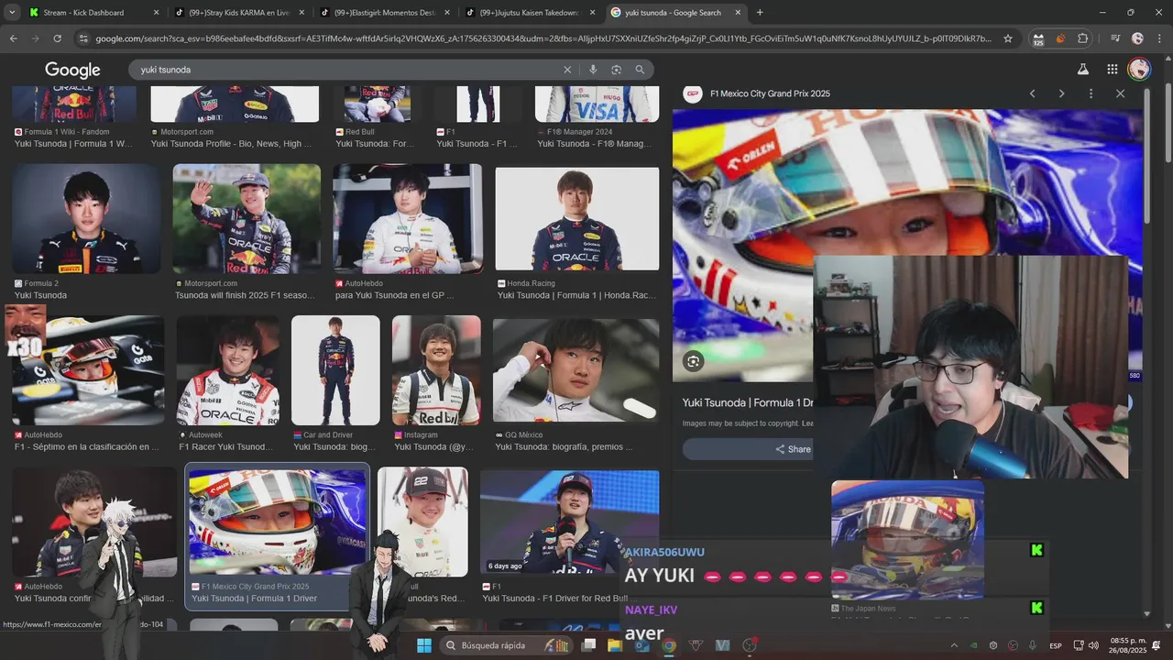Reload the current page
The width and height of the screenshot is (1173, 660).
click(x=57, y=38)
